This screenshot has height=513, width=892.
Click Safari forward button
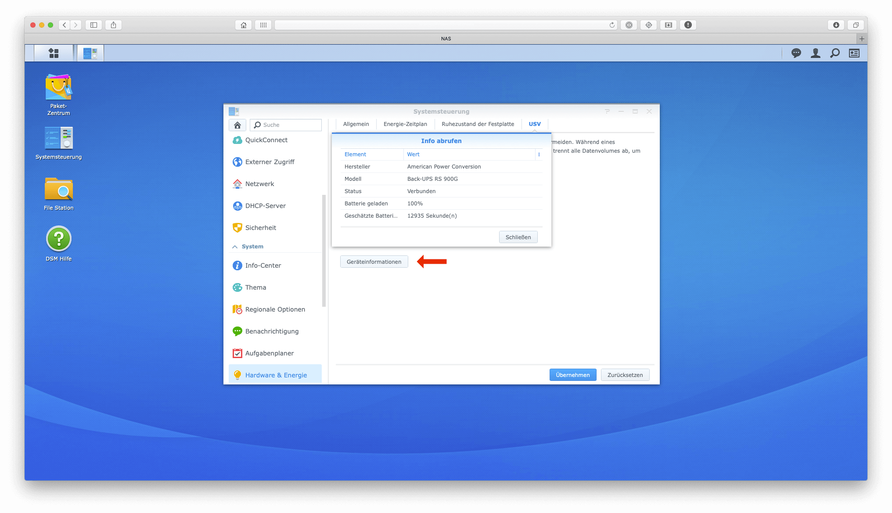tap(76, 25)
